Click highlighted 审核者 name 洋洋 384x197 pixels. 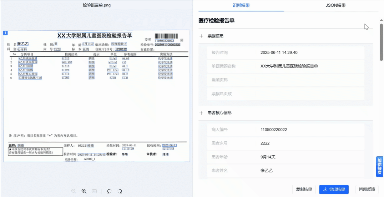coord(165,155)
